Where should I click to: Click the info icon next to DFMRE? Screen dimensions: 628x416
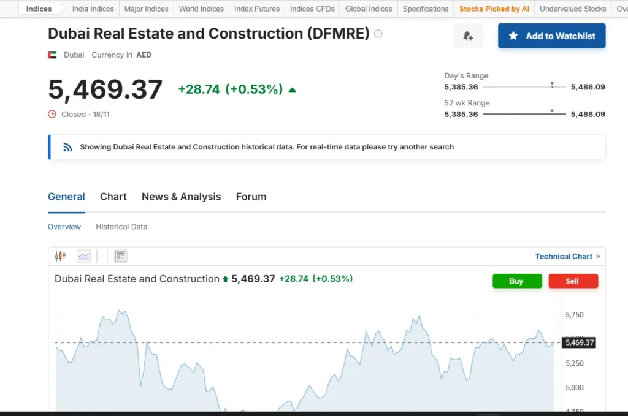tap(378, 34)
